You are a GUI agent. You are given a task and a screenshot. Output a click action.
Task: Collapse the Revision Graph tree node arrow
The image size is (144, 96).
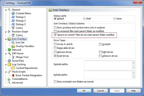click(x=6, y=32)
